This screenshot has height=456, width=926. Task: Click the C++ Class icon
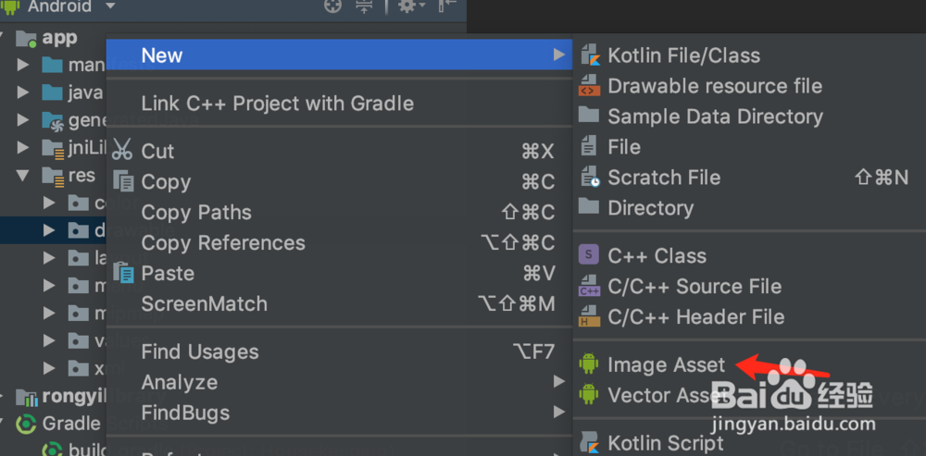pyautogui.click(x=589, y=255)
